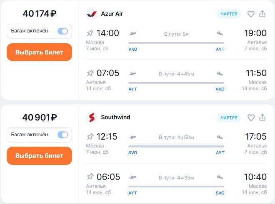Select the Azur Air ticket for 40 174 ₽
275x204 pixels.
(39, 52)
